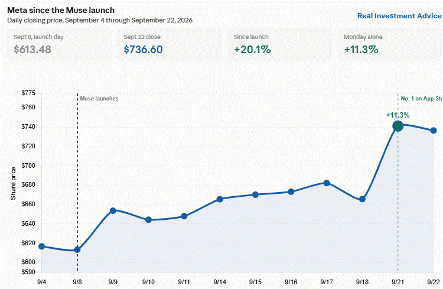Click the 'Meta since the Muse launch' title

61,10
